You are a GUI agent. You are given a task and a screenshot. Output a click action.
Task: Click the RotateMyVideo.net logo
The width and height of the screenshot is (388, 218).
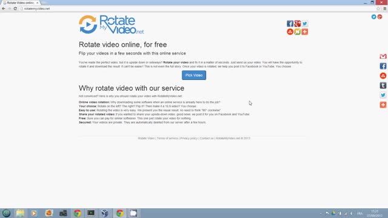pyautogui.click(x=111, y=24)
